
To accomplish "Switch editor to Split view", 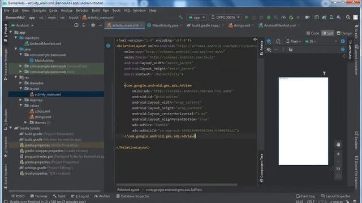I will [x=327, y=33].
